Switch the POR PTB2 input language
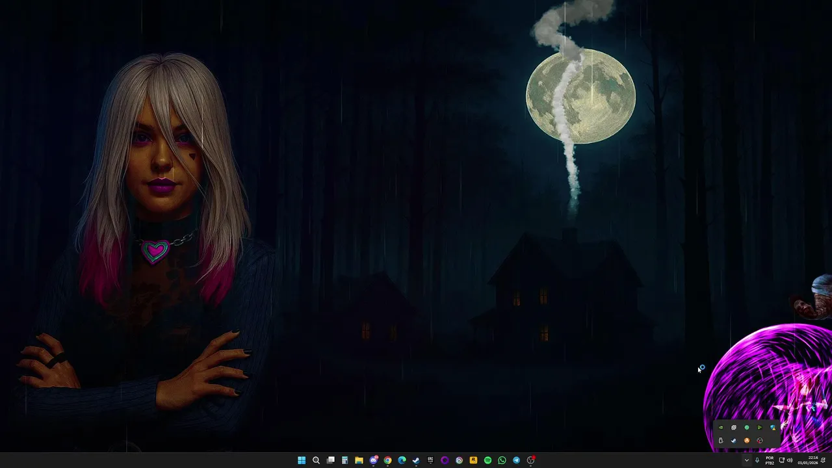Viewport: 832px width, 468px height. point(770,460)
